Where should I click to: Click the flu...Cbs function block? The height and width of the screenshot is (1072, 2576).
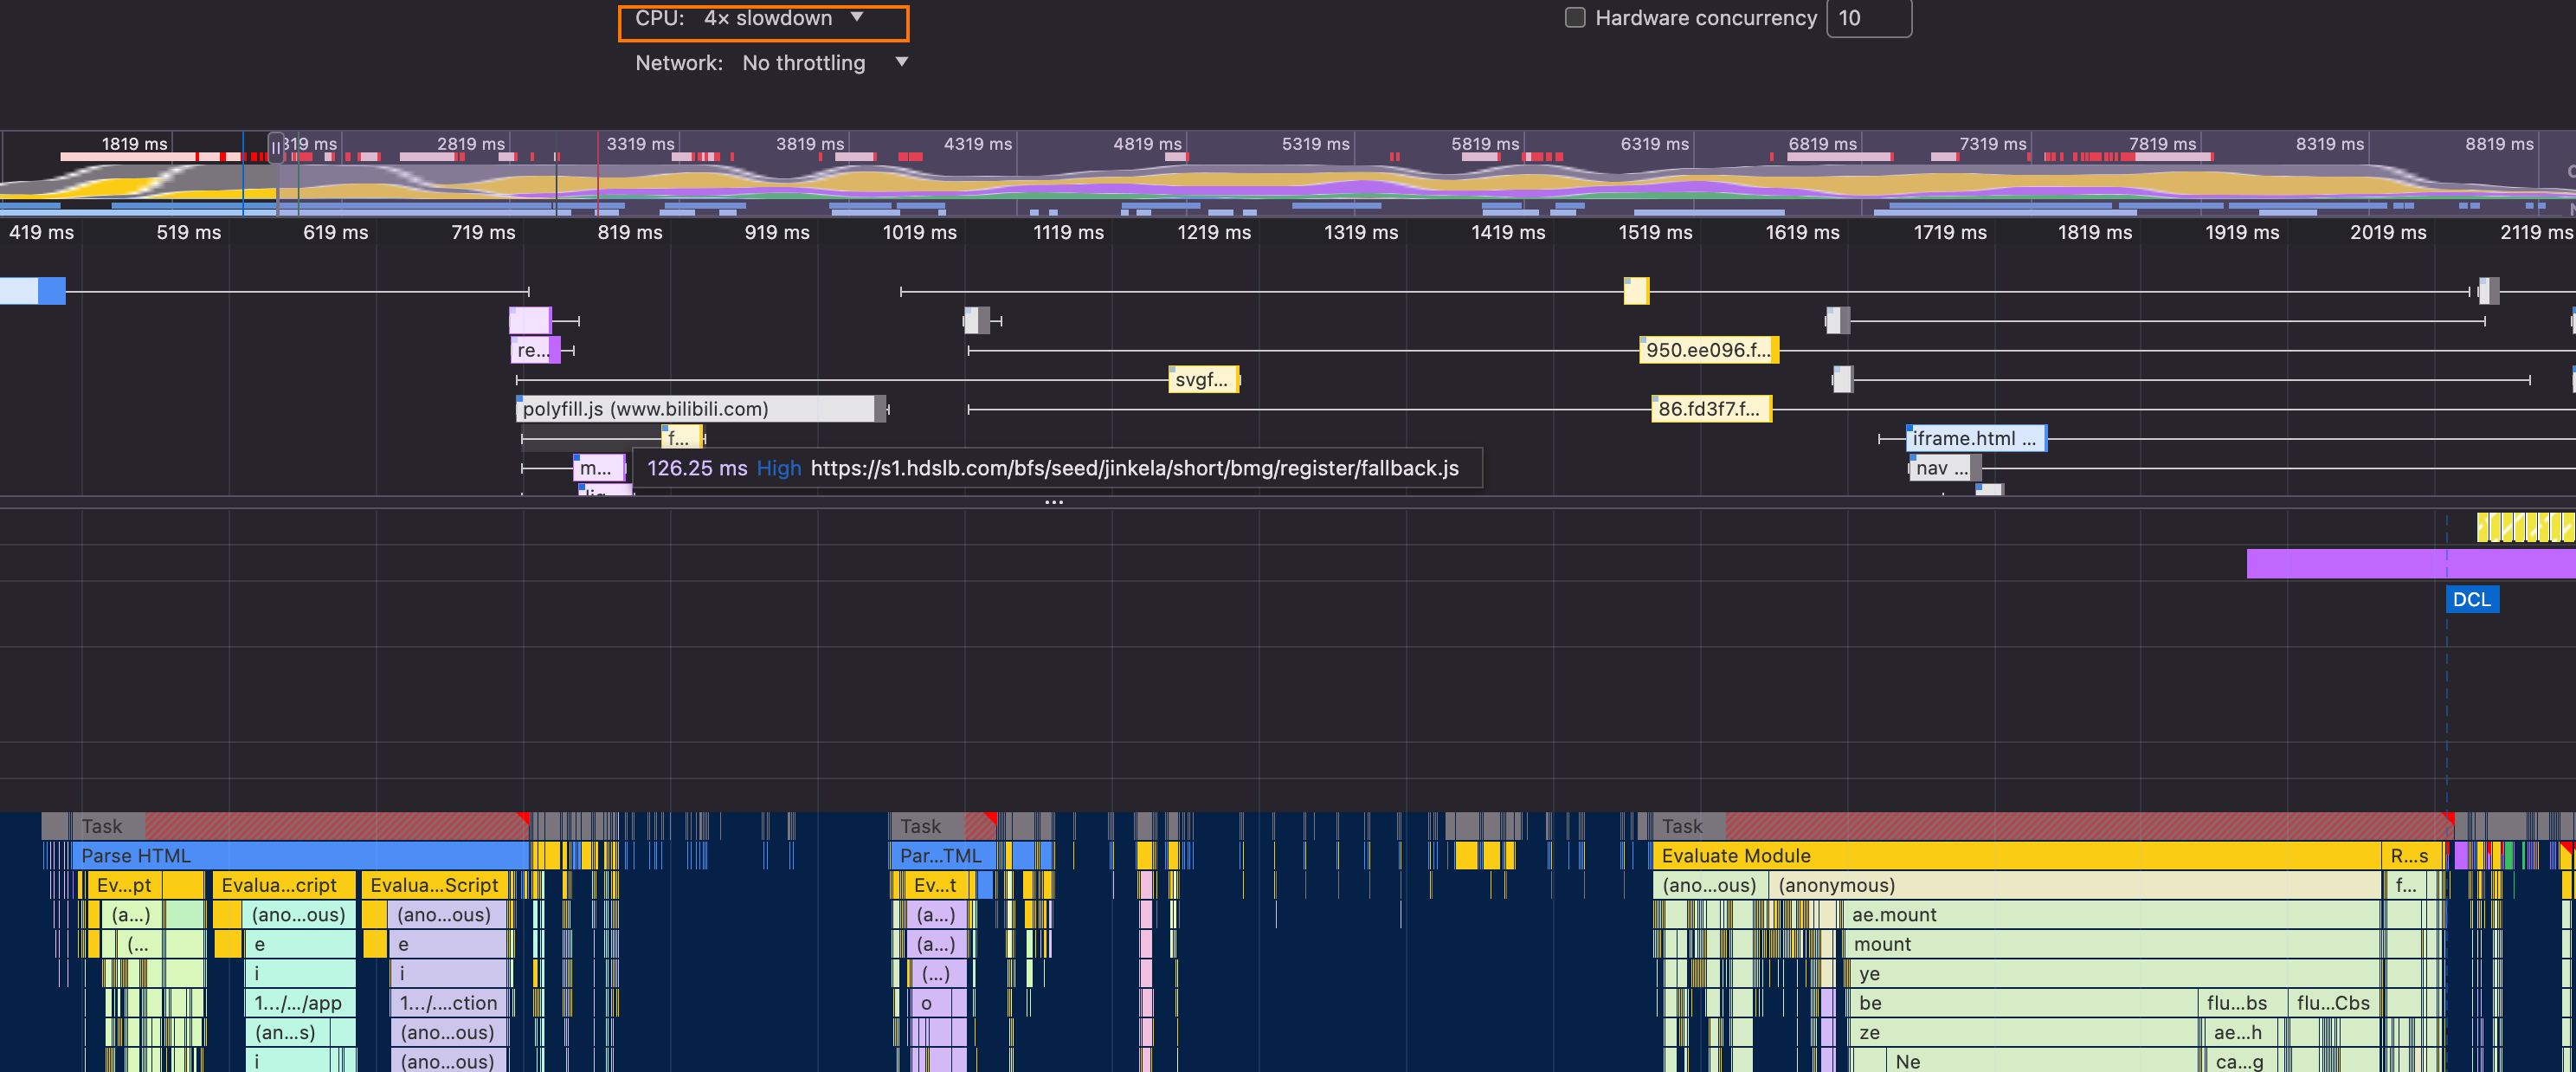point(2332,1003)
